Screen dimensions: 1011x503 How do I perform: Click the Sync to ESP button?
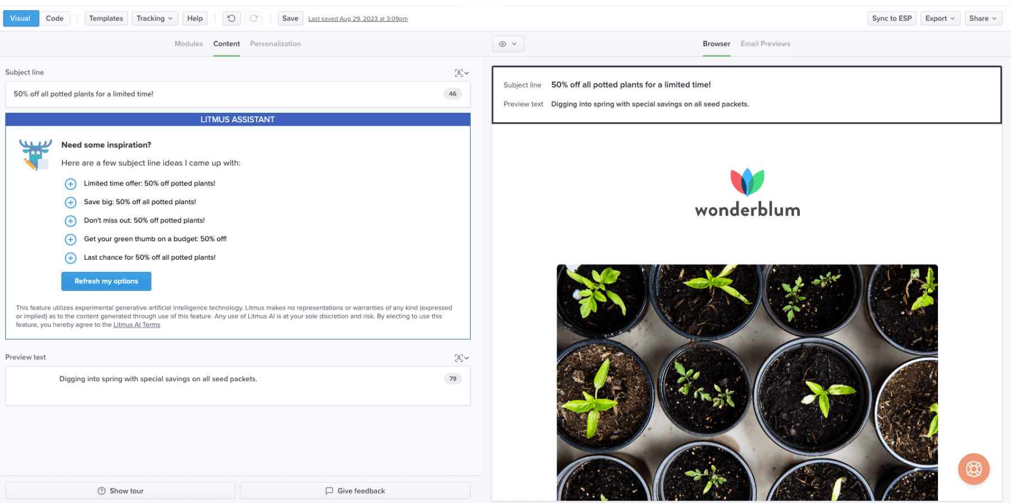coord(892,19)
